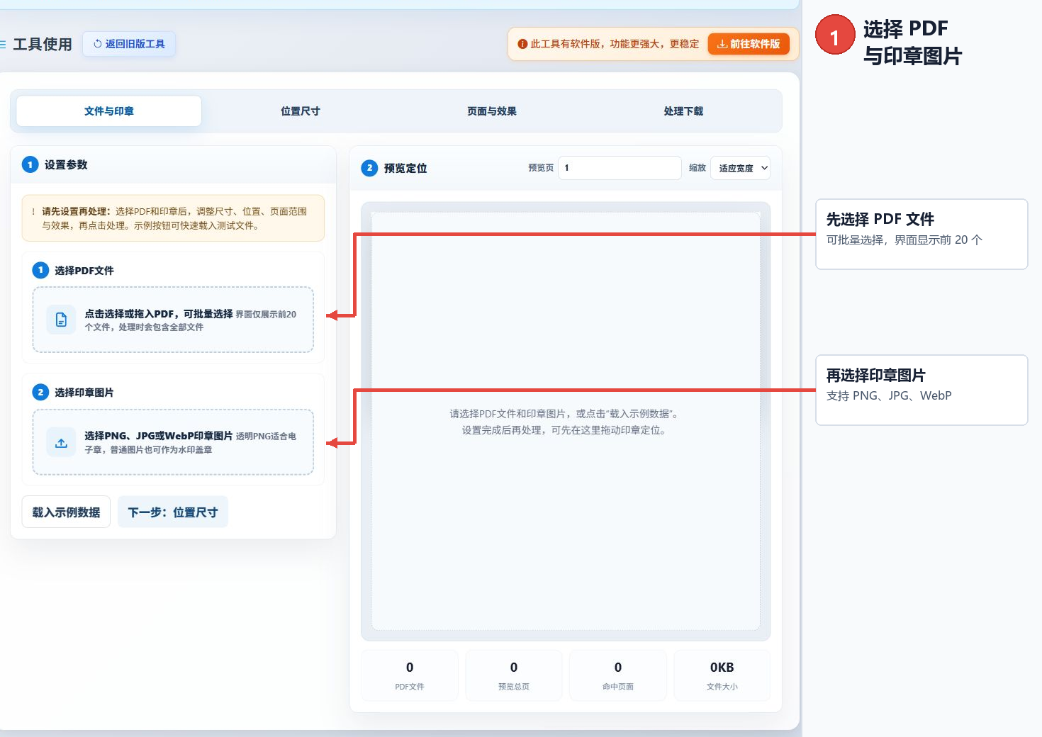This screenshot has width=1042, height=737.
Task: Click the 请先设置再处理 notice text
Action: (x=174, y=218)
